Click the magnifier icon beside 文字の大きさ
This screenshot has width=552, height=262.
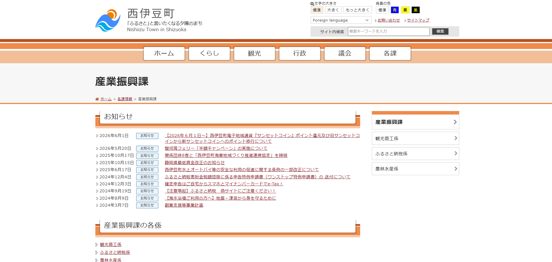[312, 4]
